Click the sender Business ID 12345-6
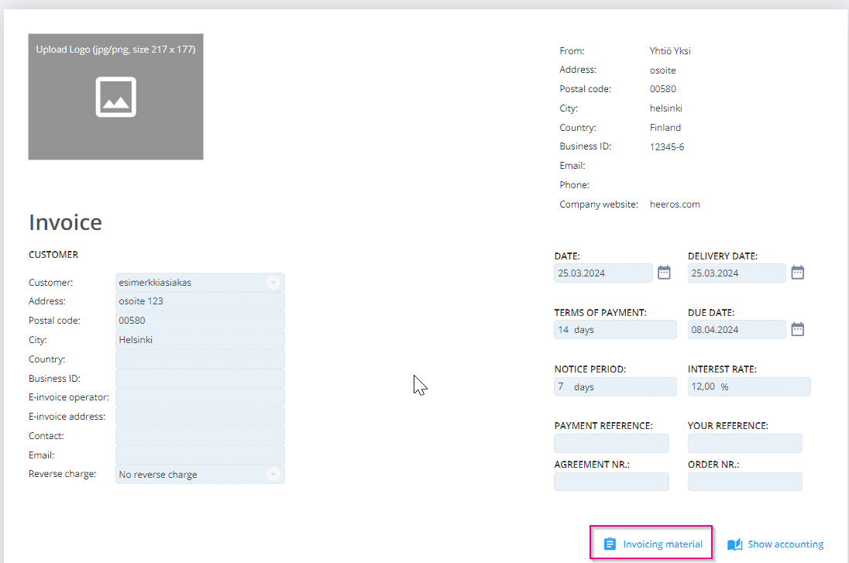Screen dimensions: 849x563 [x=666, y=146]
